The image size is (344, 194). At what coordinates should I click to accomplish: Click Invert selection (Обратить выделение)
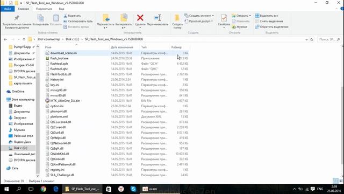pyautogui.click(x=271, y=27)
